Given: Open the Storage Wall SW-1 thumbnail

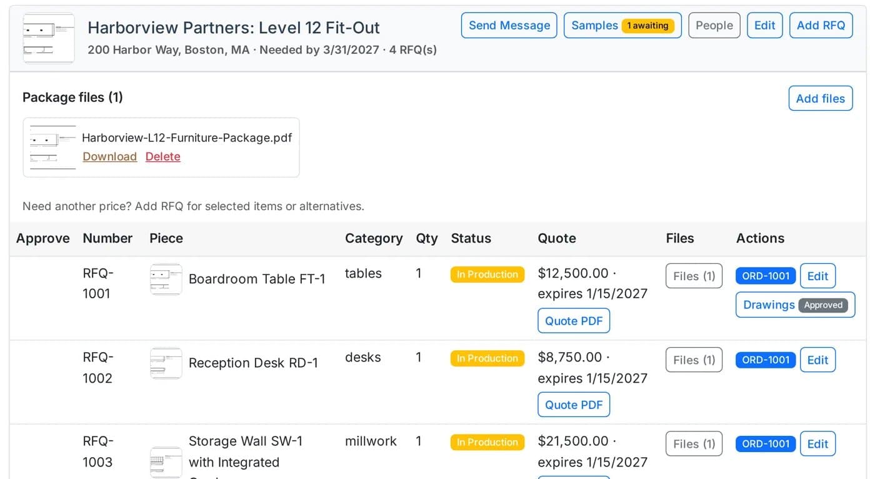Looking at the screenshot, I should point(166,463).
